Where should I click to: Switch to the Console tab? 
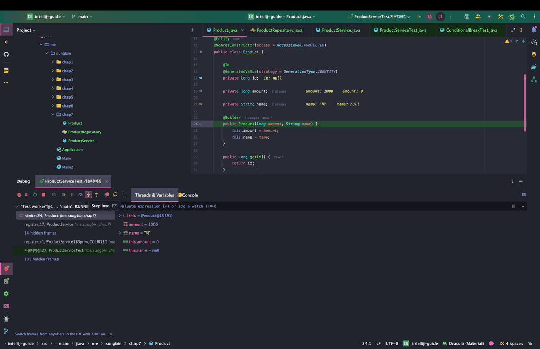[x=190, y=195]
